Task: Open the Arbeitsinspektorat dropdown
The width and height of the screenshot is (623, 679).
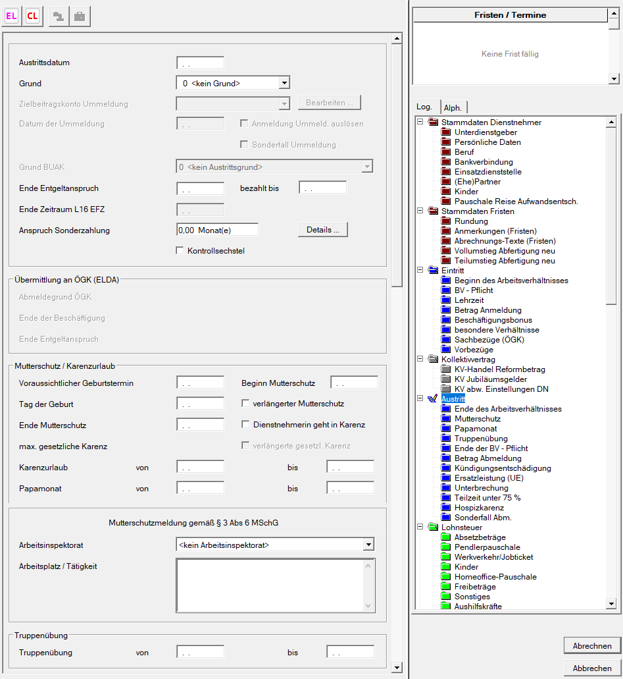Action: [x=368, y=545]
